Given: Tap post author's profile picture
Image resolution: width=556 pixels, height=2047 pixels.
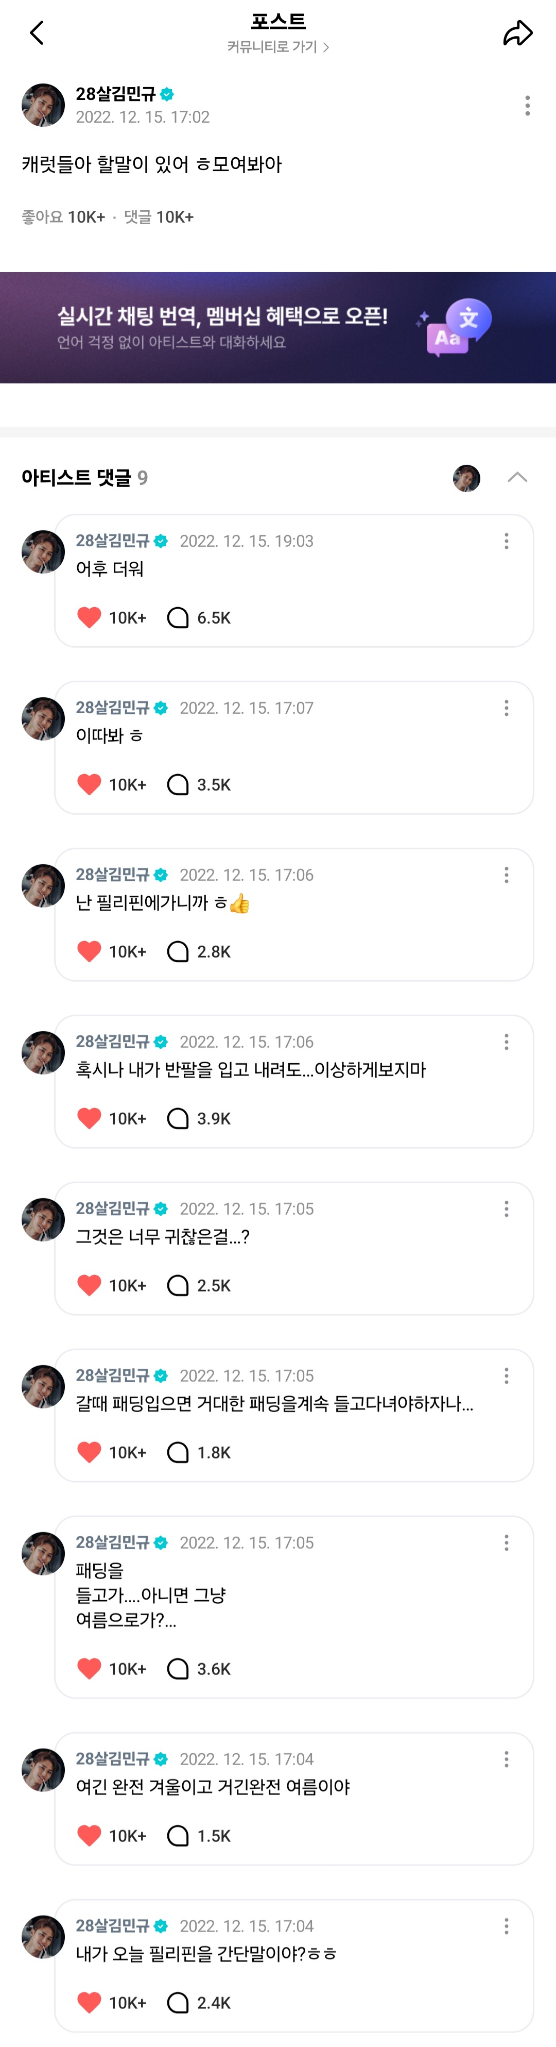Looking at the screenshot, I should (x=43, y=105).
